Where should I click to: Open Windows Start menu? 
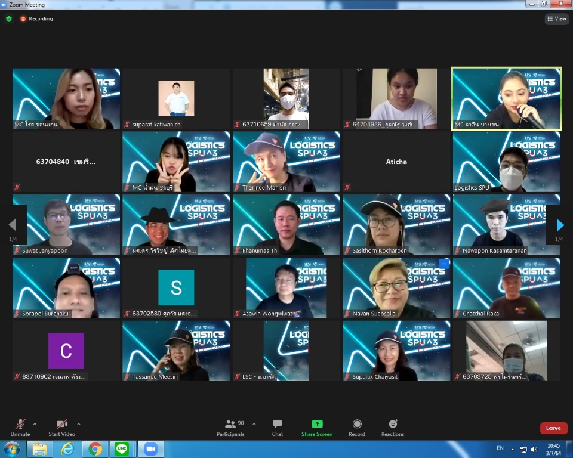(x=12, y=449)
